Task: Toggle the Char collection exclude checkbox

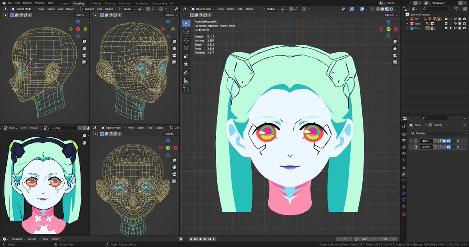Action: click(446, 28)
